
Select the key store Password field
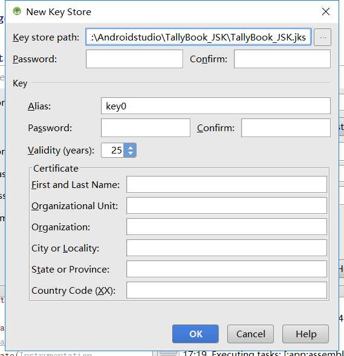pyautogui.click(x=134, y=59)
